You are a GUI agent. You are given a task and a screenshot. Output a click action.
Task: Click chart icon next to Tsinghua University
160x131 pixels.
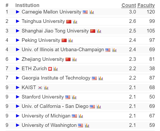pos(75,22)
